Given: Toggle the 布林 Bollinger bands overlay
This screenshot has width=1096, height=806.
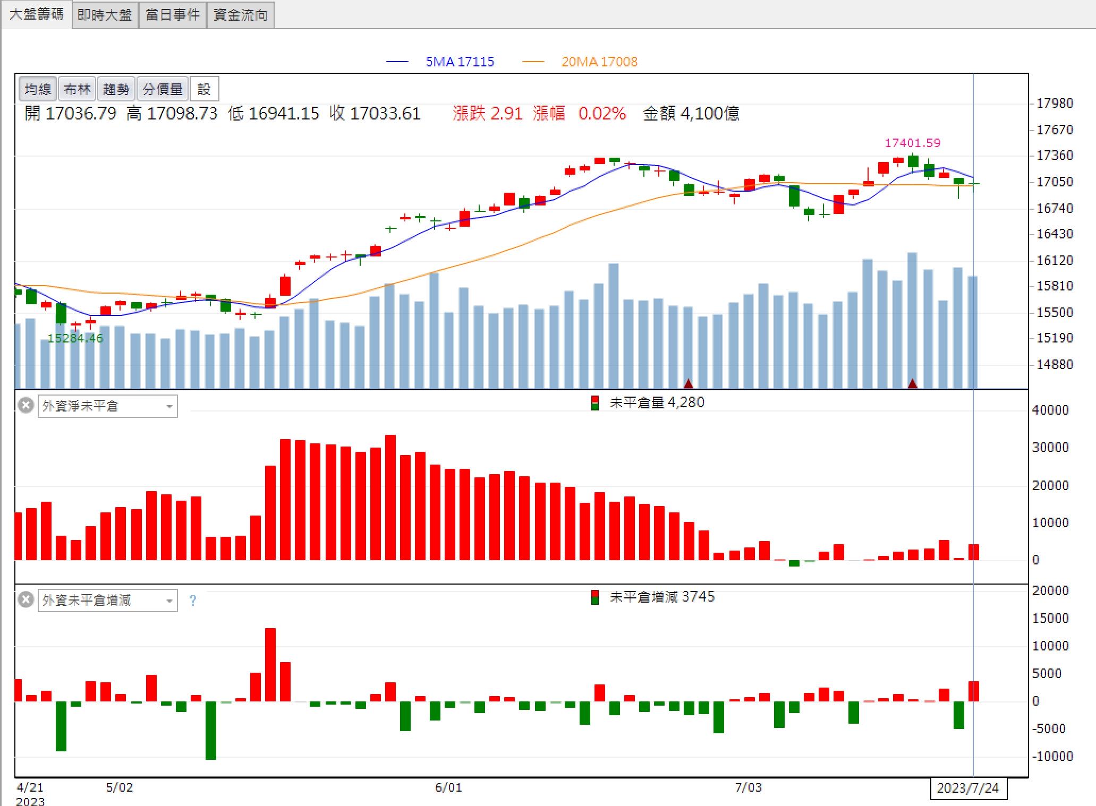Looking at the screenshot, I should click(x=77, y=89).
